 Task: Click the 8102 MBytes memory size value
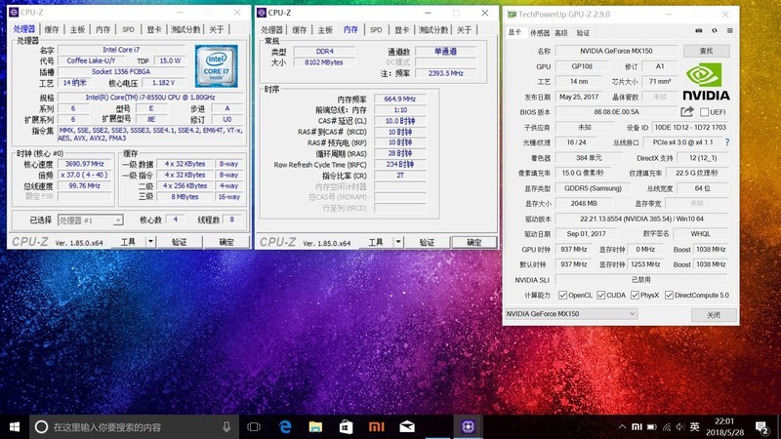click(x=324, y=62)
